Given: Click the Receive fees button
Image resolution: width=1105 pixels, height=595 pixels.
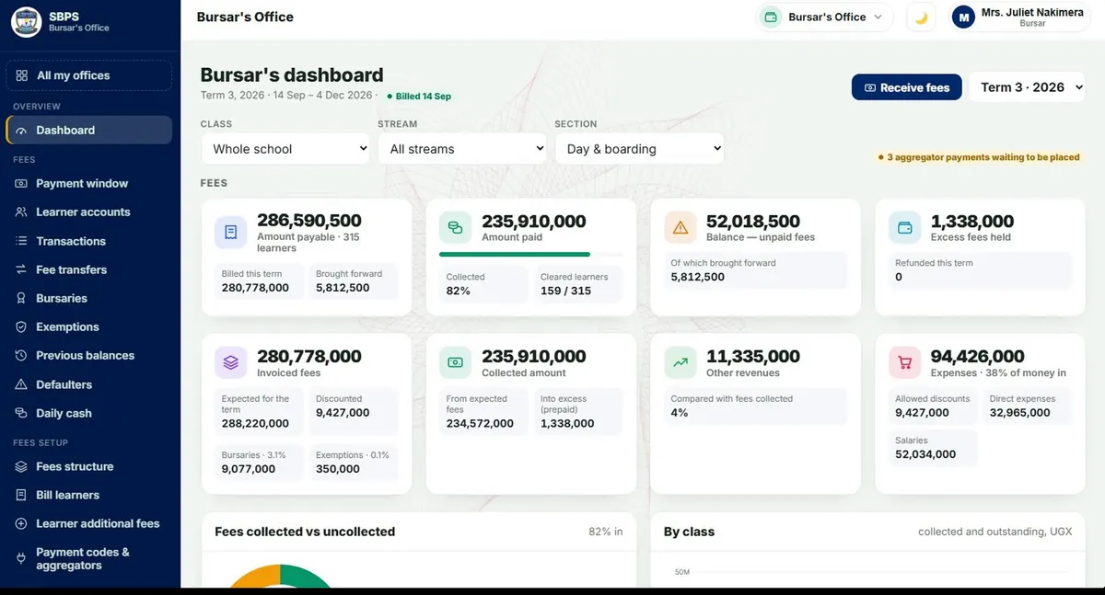Looking at the screenshot, I should [906, 87].
